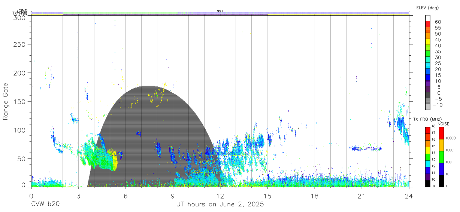Click the '150' range gate axis label
The image size is (460, 212).
19,101
